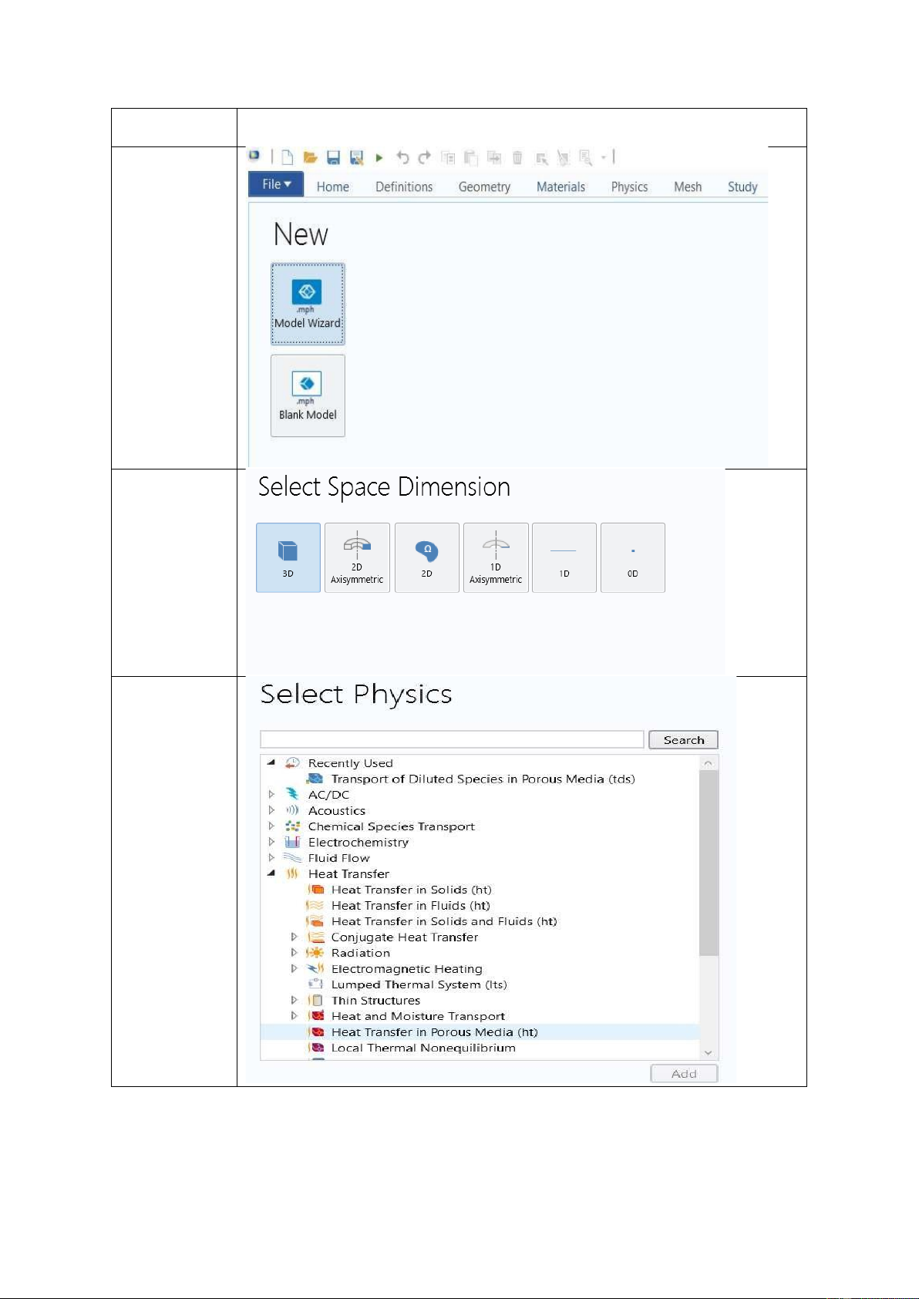The width and height of the screenshot is (919, 1299).
Task: Click inside the physics search field
Action: point(452,740)
